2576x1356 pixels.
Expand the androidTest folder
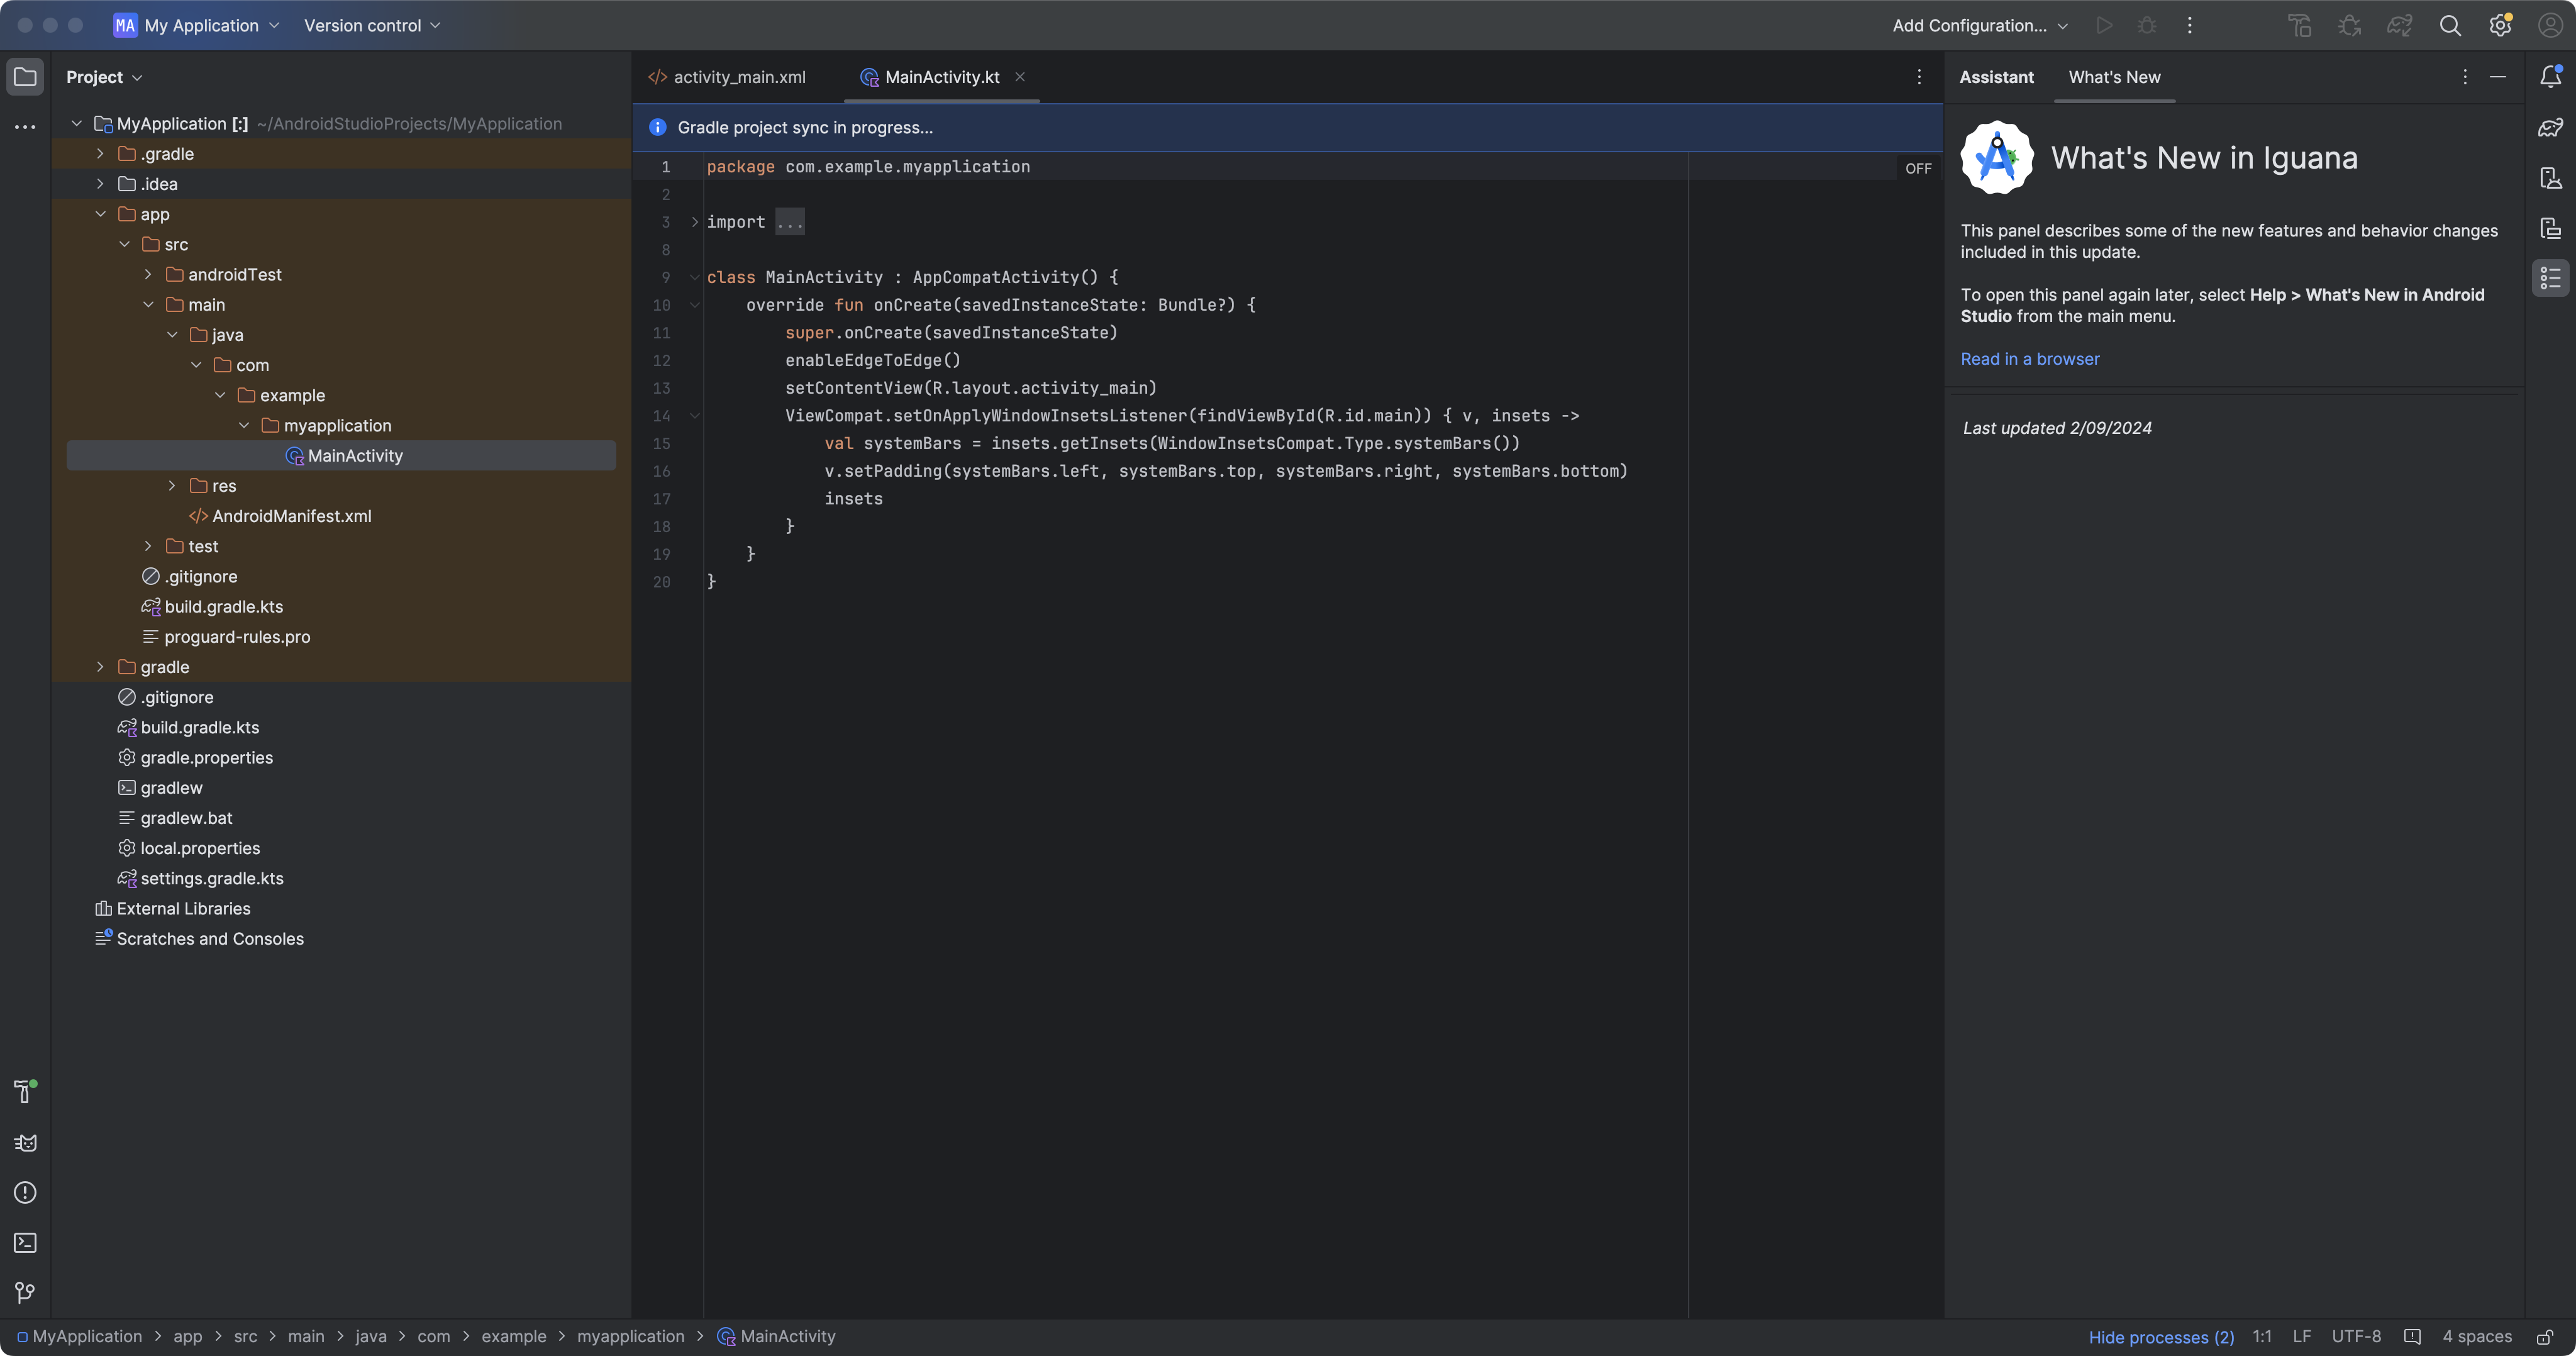pos(148,274)
